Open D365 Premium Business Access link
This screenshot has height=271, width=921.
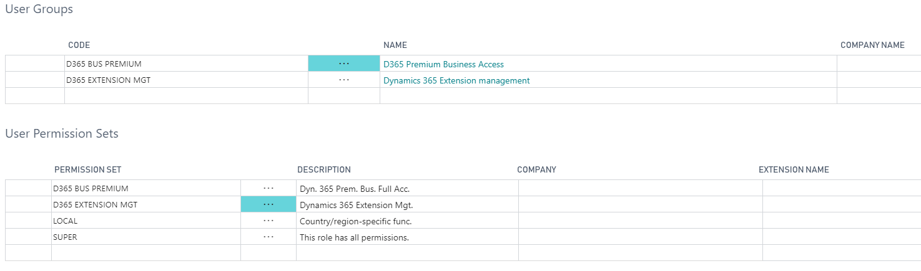pos(443,64)
